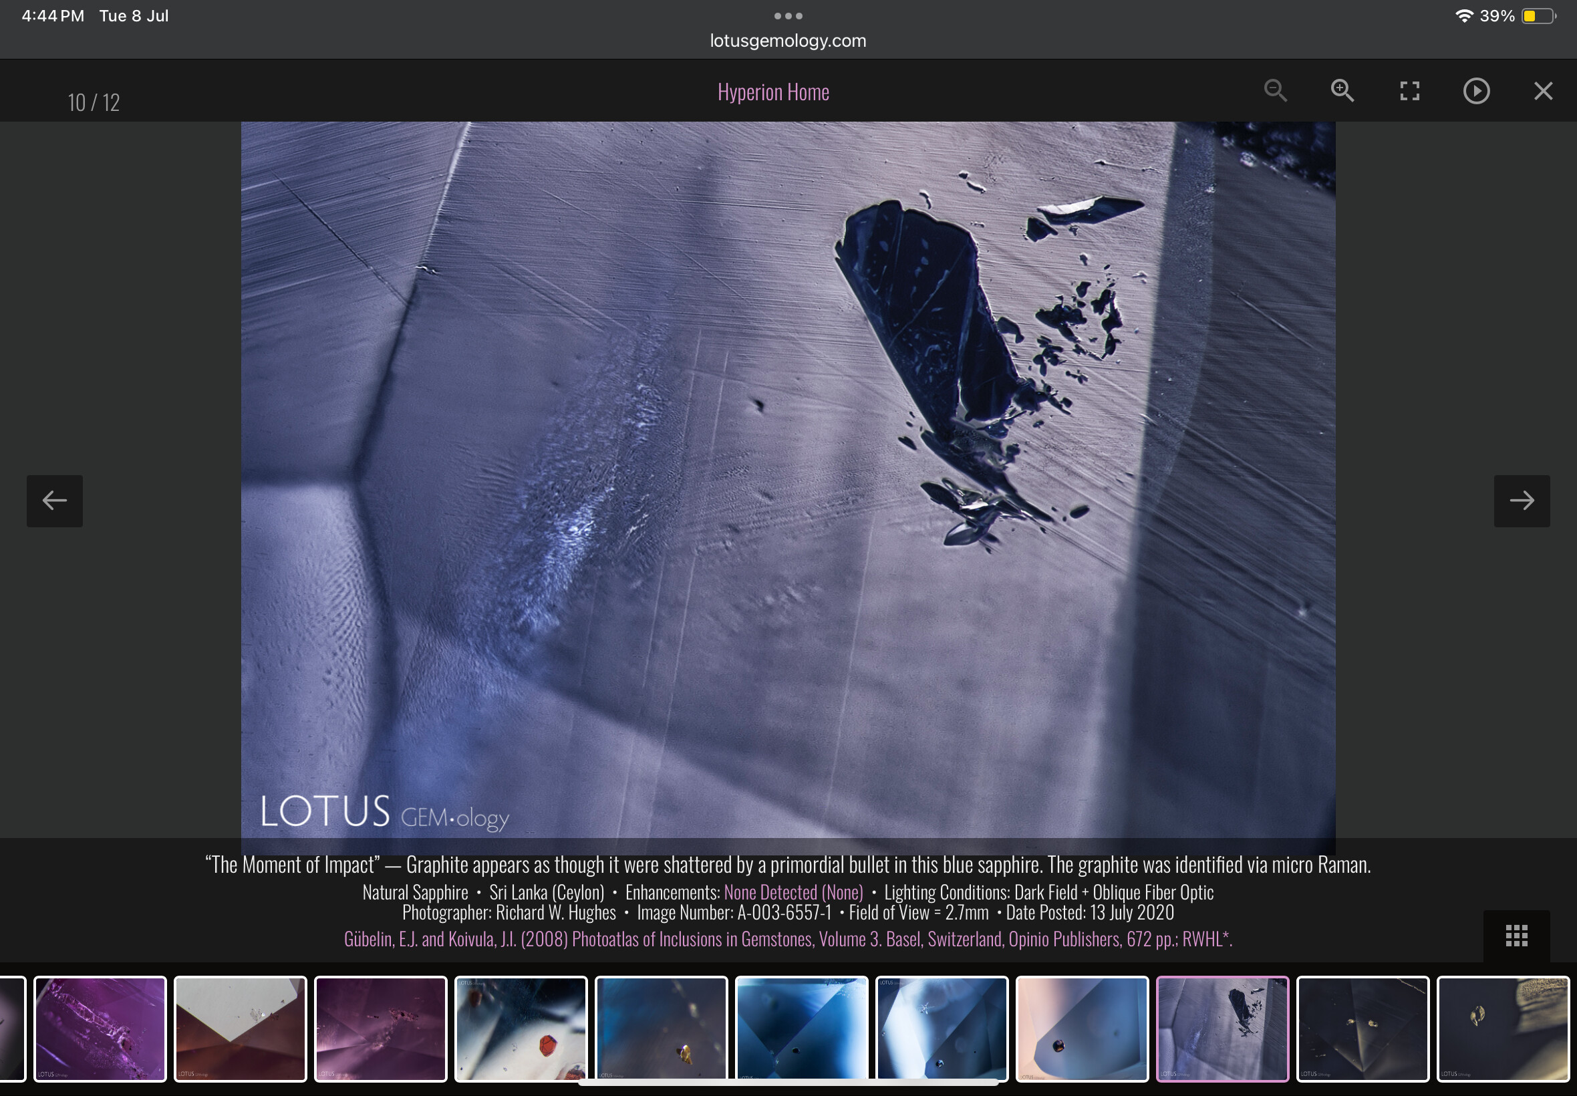Select the purple crystal inclusion thumbnail

click(x=100, y=1029)
